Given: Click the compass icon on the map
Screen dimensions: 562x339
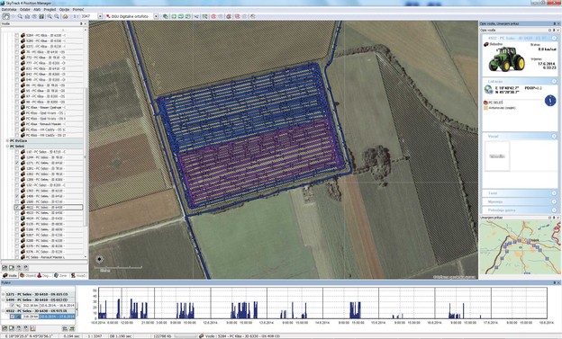Looking at the screenshot, I should tap(100, 259).
